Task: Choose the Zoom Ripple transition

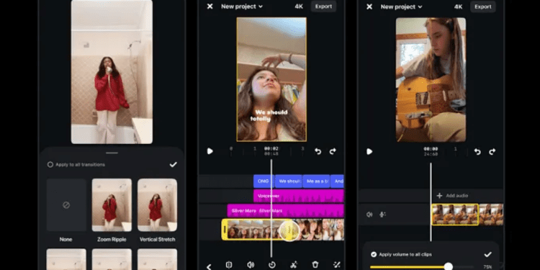Action: pos(112,205)
